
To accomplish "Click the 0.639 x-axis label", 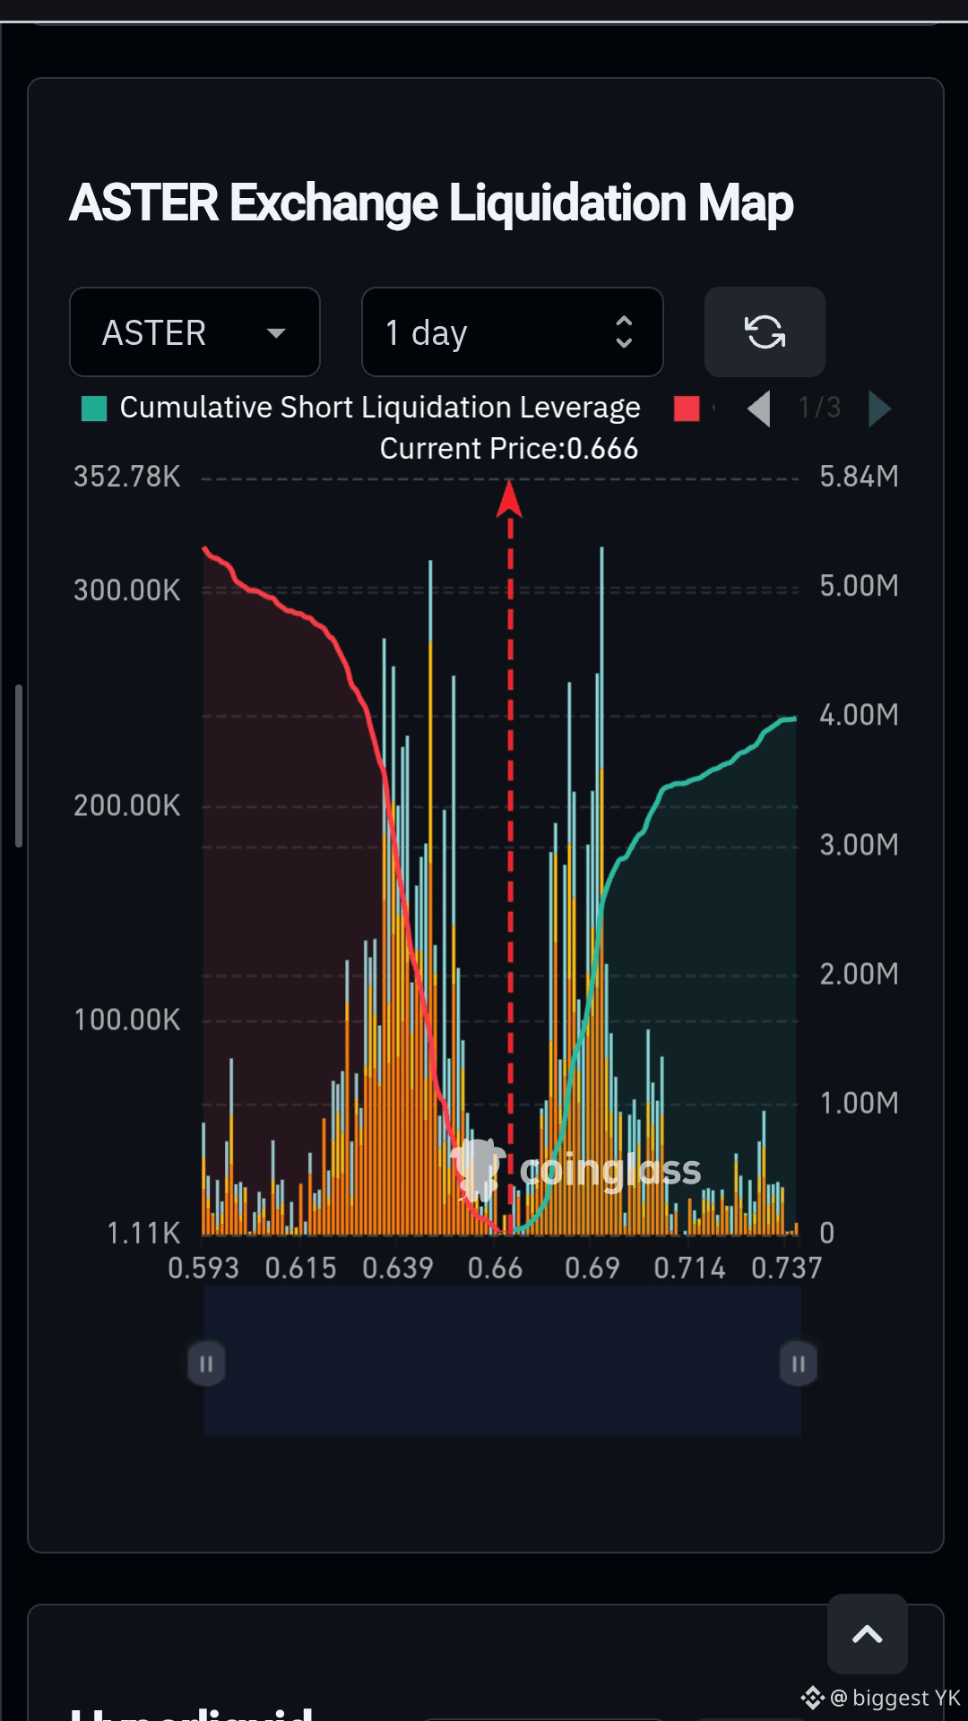I will point(397,1268).
